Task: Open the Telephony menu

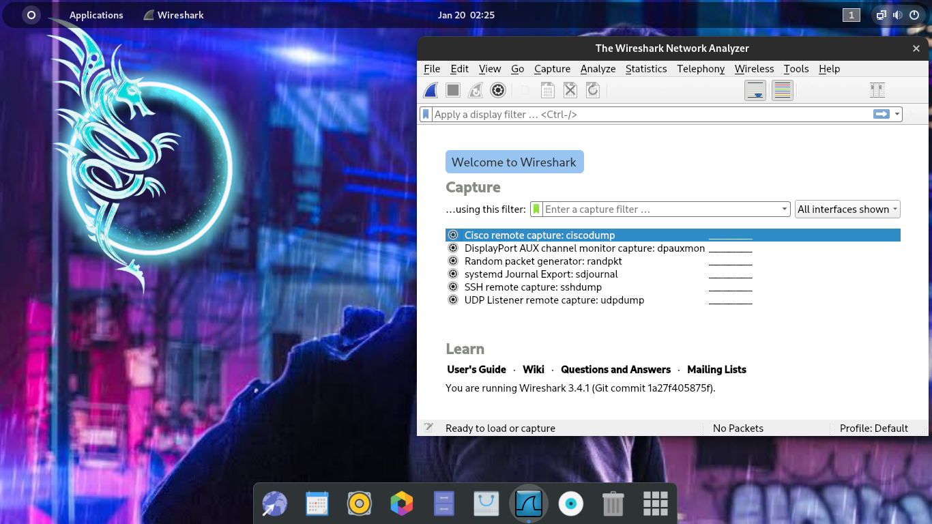Action: pos(701,69)
